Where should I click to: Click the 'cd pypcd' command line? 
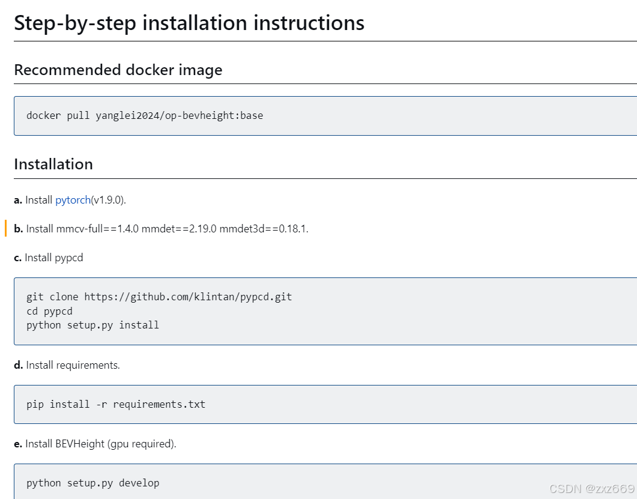click(49, 311)
